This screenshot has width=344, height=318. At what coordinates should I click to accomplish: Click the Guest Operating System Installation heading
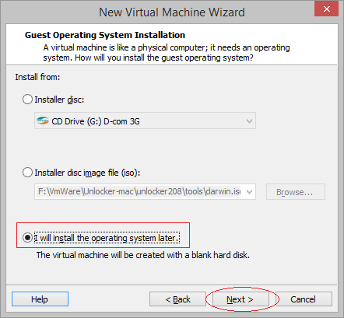(105, 35)
